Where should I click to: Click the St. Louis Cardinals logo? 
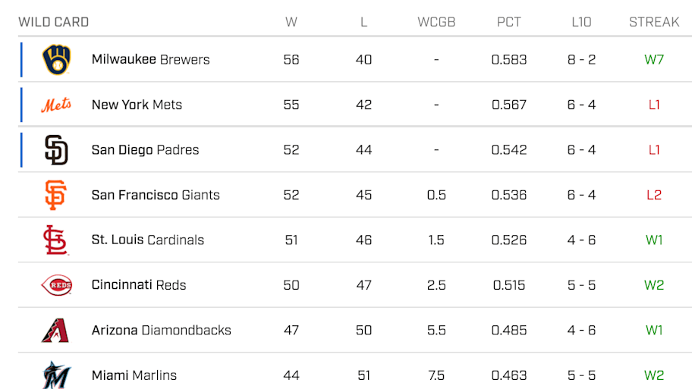[56, 240]
